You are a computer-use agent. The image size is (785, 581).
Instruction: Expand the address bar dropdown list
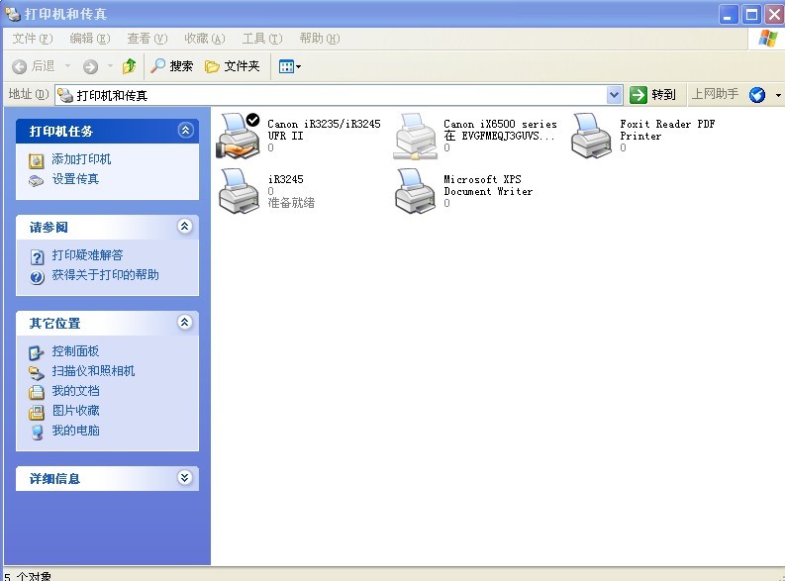[615, 95]
